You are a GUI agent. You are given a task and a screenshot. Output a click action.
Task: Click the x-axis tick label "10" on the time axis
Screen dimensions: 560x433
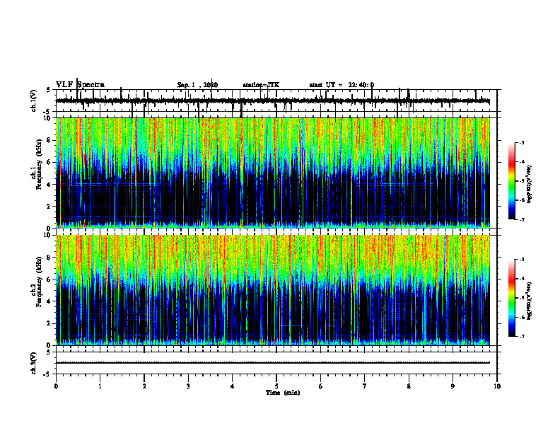pyautogui.click(x=497, y=386)
